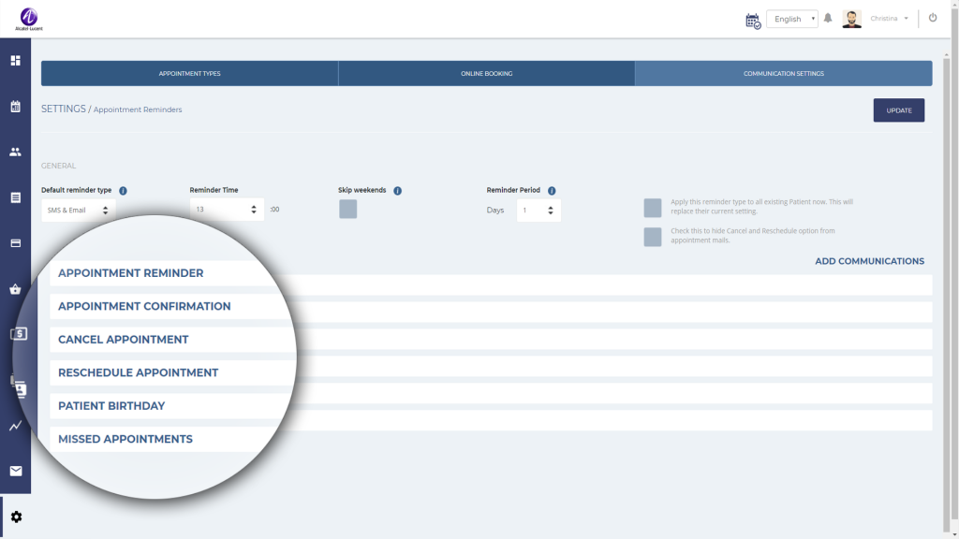This screenshot has width=959, height=539.
Task: Open the calendar icon in the sidebar
Action: (x=15, y=107)
